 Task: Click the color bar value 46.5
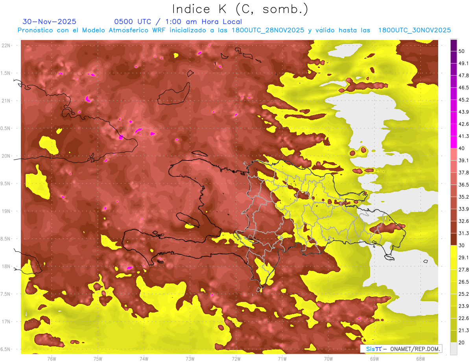click(464, 88)
